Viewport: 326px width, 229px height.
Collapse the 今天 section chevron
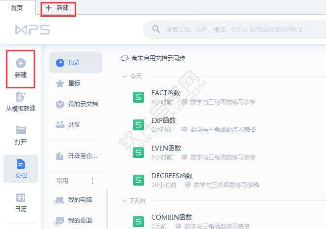coord(125,76)
